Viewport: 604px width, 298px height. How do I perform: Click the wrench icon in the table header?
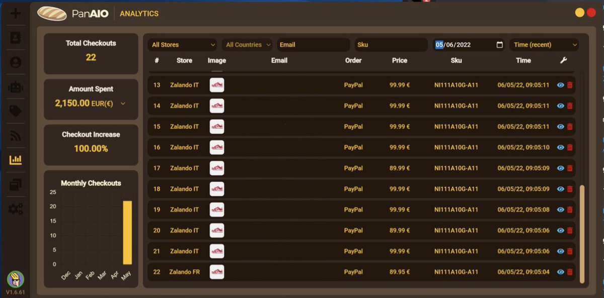click(563, 60)
